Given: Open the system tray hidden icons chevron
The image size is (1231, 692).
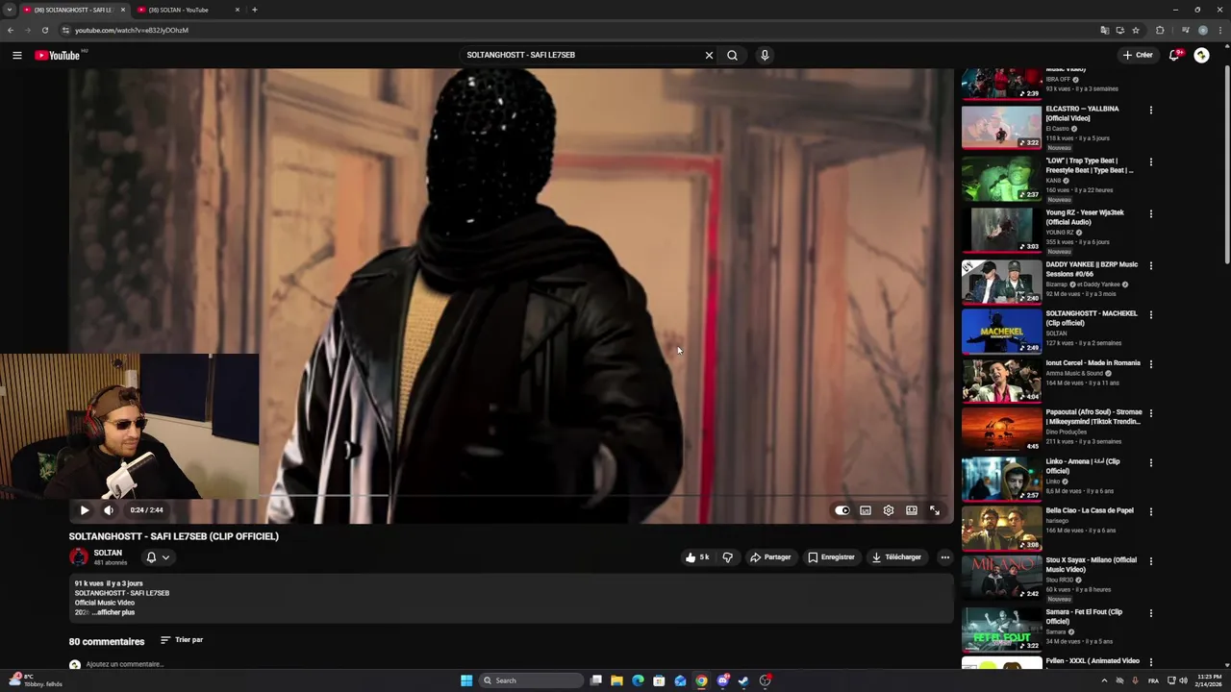Looking at the screenshot, I should (x=1104, y=680).
